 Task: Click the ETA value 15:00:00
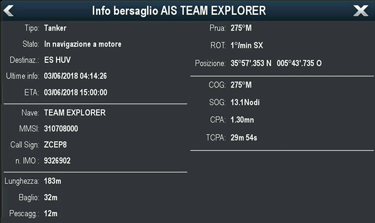[76, 92]
